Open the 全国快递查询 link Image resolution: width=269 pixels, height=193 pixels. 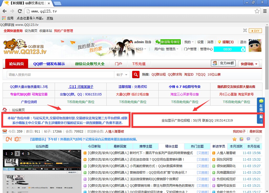coord(13,31)
